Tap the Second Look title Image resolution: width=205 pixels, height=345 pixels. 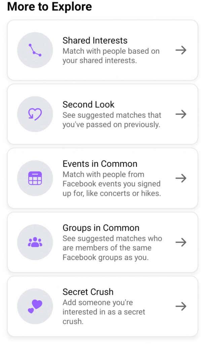tap(88, 104)
